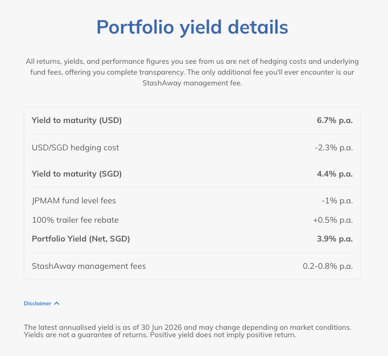Click the -1% p.a. fund fee value
This screenshot has height=356, width=388.
[x=337, y=200]
